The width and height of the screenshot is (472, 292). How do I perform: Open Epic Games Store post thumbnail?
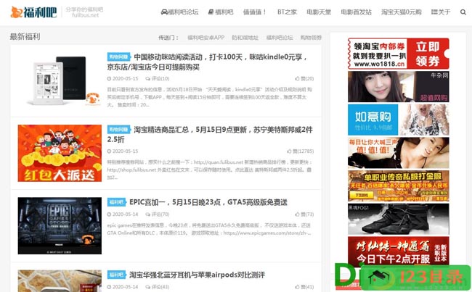pos(60,225)
